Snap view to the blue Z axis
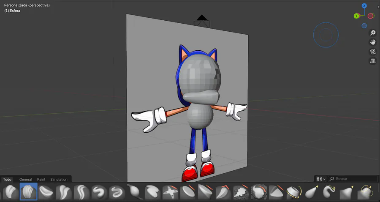Screen dimensions: 380x202 coord(364,6)
